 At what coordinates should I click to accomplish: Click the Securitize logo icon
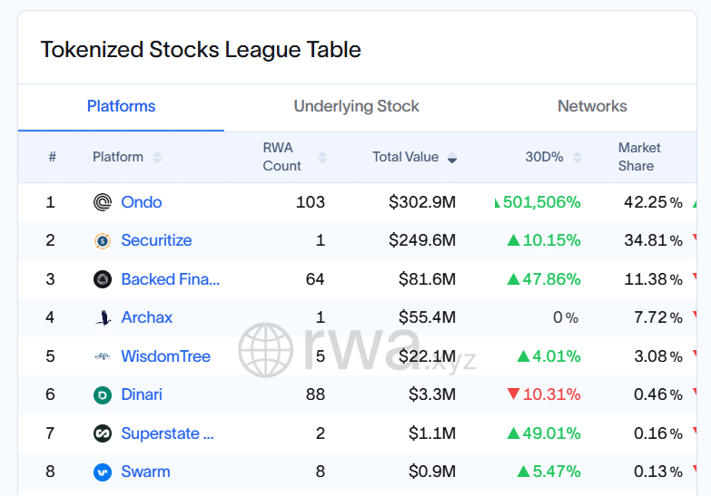(x=103, y=241)
